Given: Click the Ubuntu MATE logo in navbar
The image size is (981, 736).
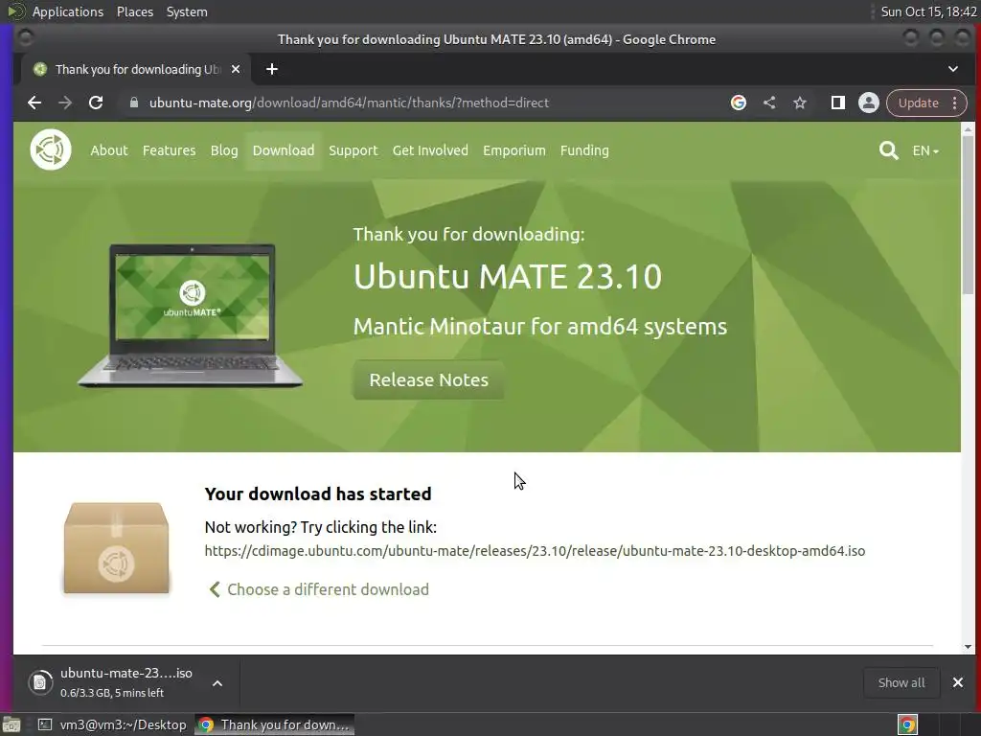Looking at the screenshot, I should (51, 149).
